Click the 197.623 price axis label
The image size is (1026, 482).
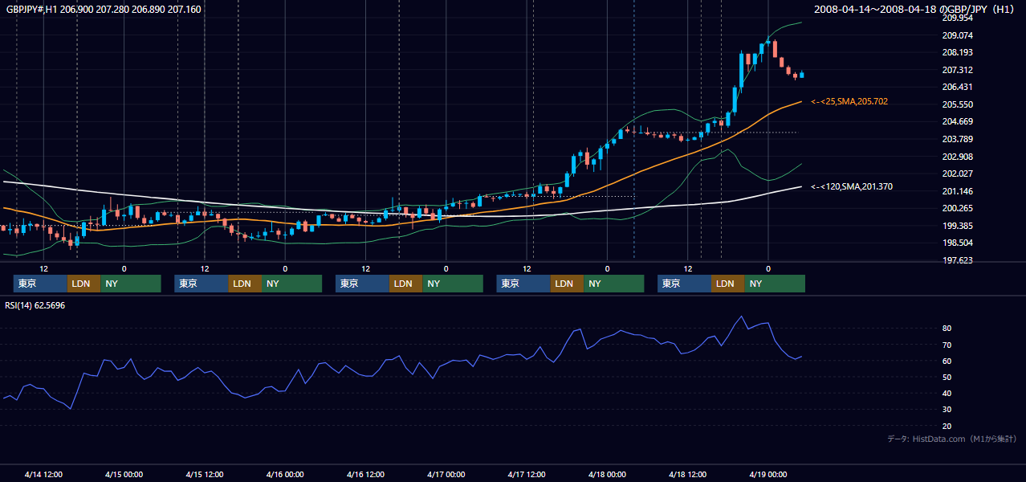pos(958,260)
